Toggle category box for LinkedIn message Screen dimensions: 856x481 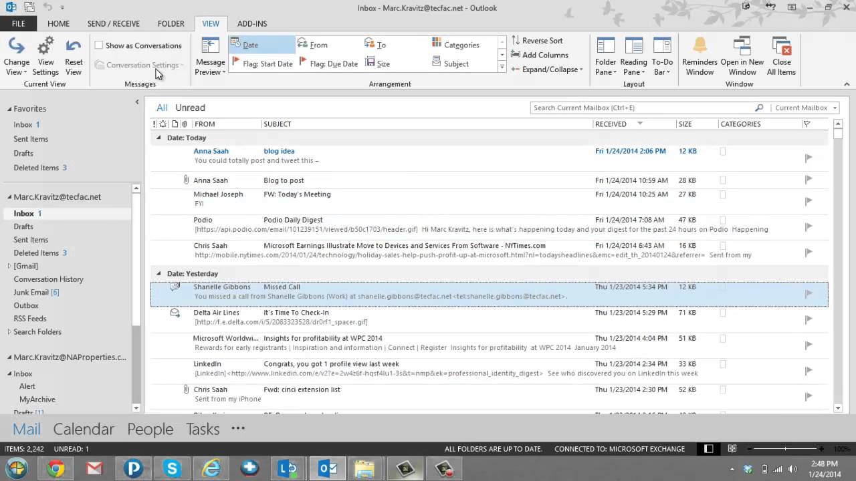pos(722,364)
